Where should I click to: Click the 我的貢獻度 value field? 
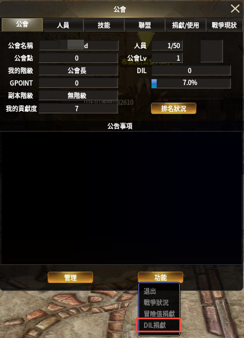[78, 108]
